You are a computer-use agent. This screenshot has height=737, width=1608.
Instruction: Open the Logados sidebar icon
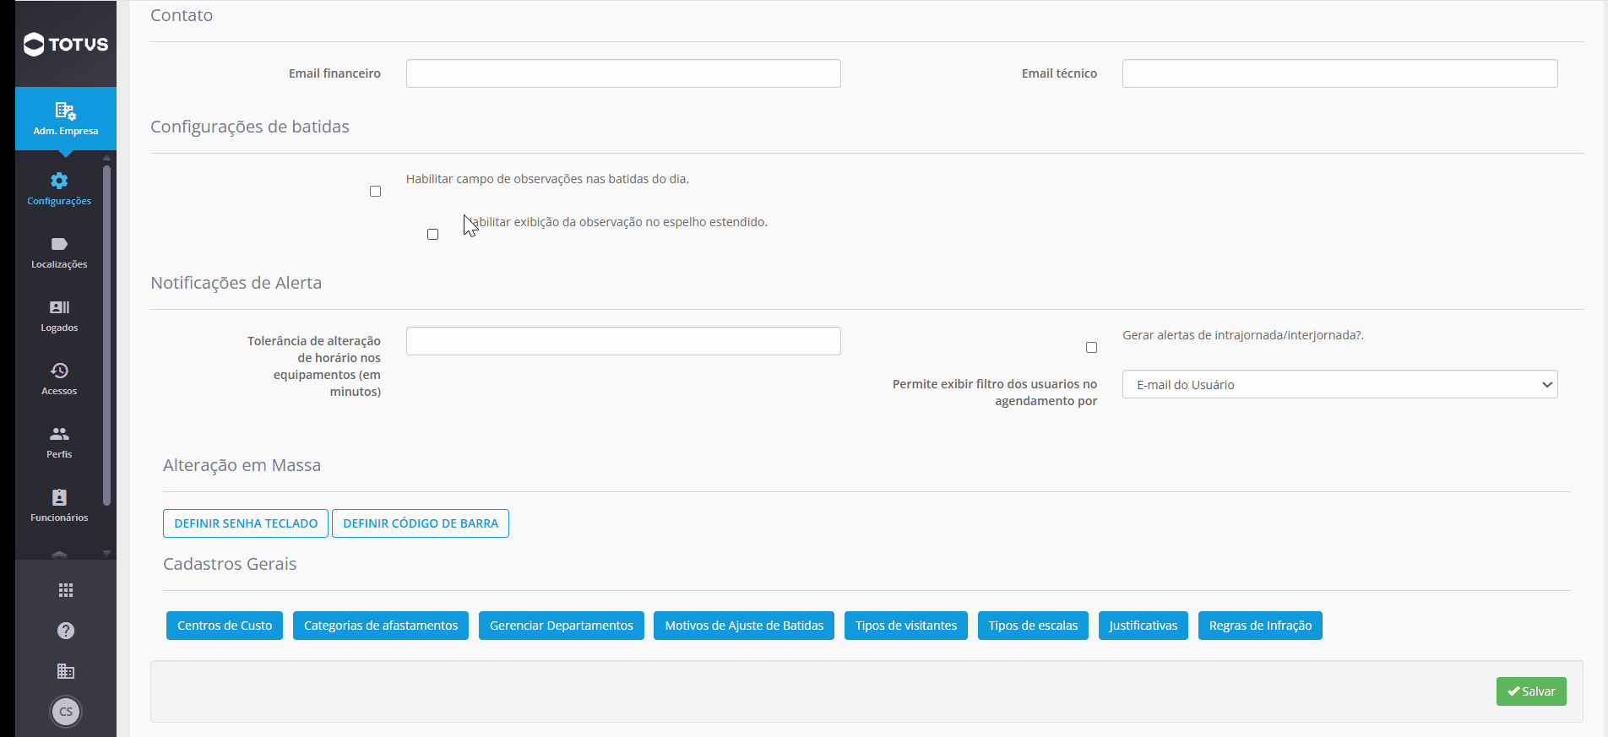59,307
